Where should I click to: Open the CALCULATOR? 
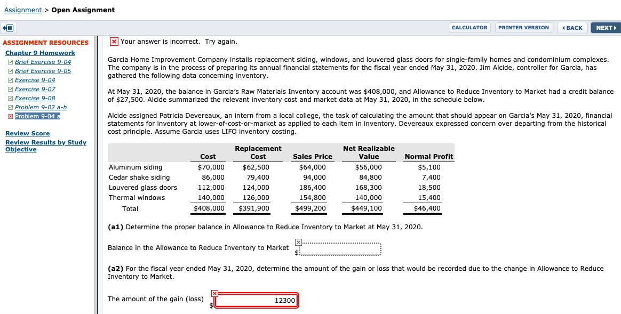(469, 27)
